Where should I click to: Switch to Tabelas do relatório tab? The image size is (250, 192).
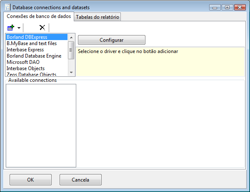click(x=97, y=17)
